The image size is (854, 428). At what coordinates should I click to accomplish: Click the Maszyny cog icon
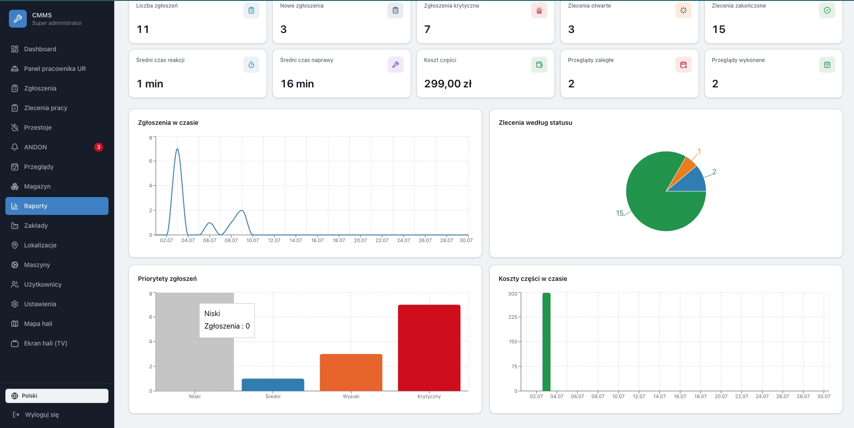(15, 265)
